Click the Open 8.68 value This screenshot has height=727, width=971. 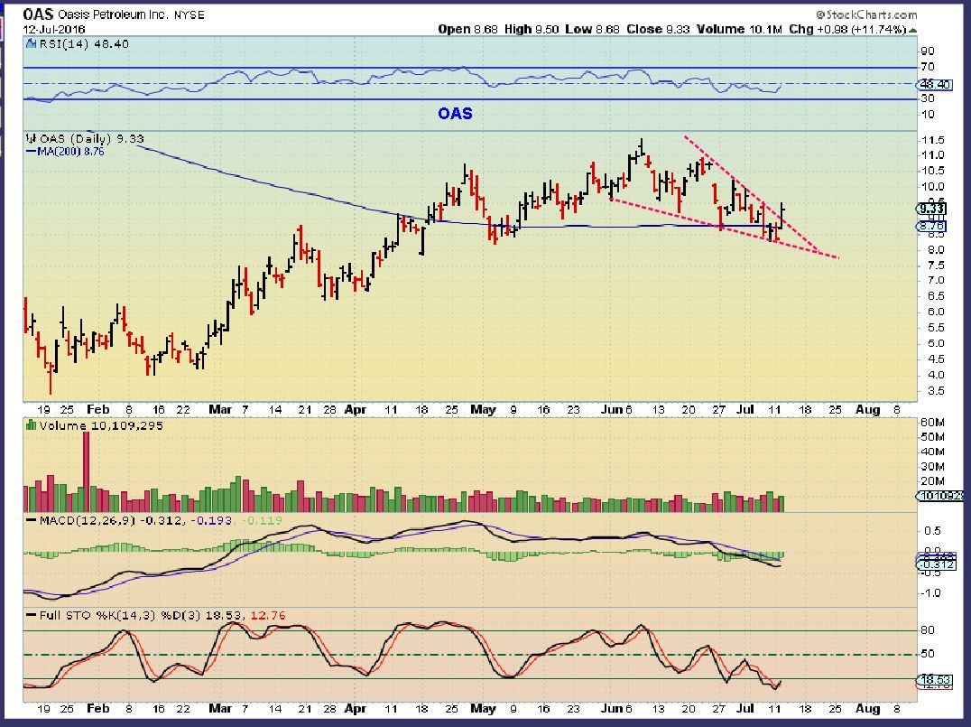pyautogui.click(x=467, y=29)
